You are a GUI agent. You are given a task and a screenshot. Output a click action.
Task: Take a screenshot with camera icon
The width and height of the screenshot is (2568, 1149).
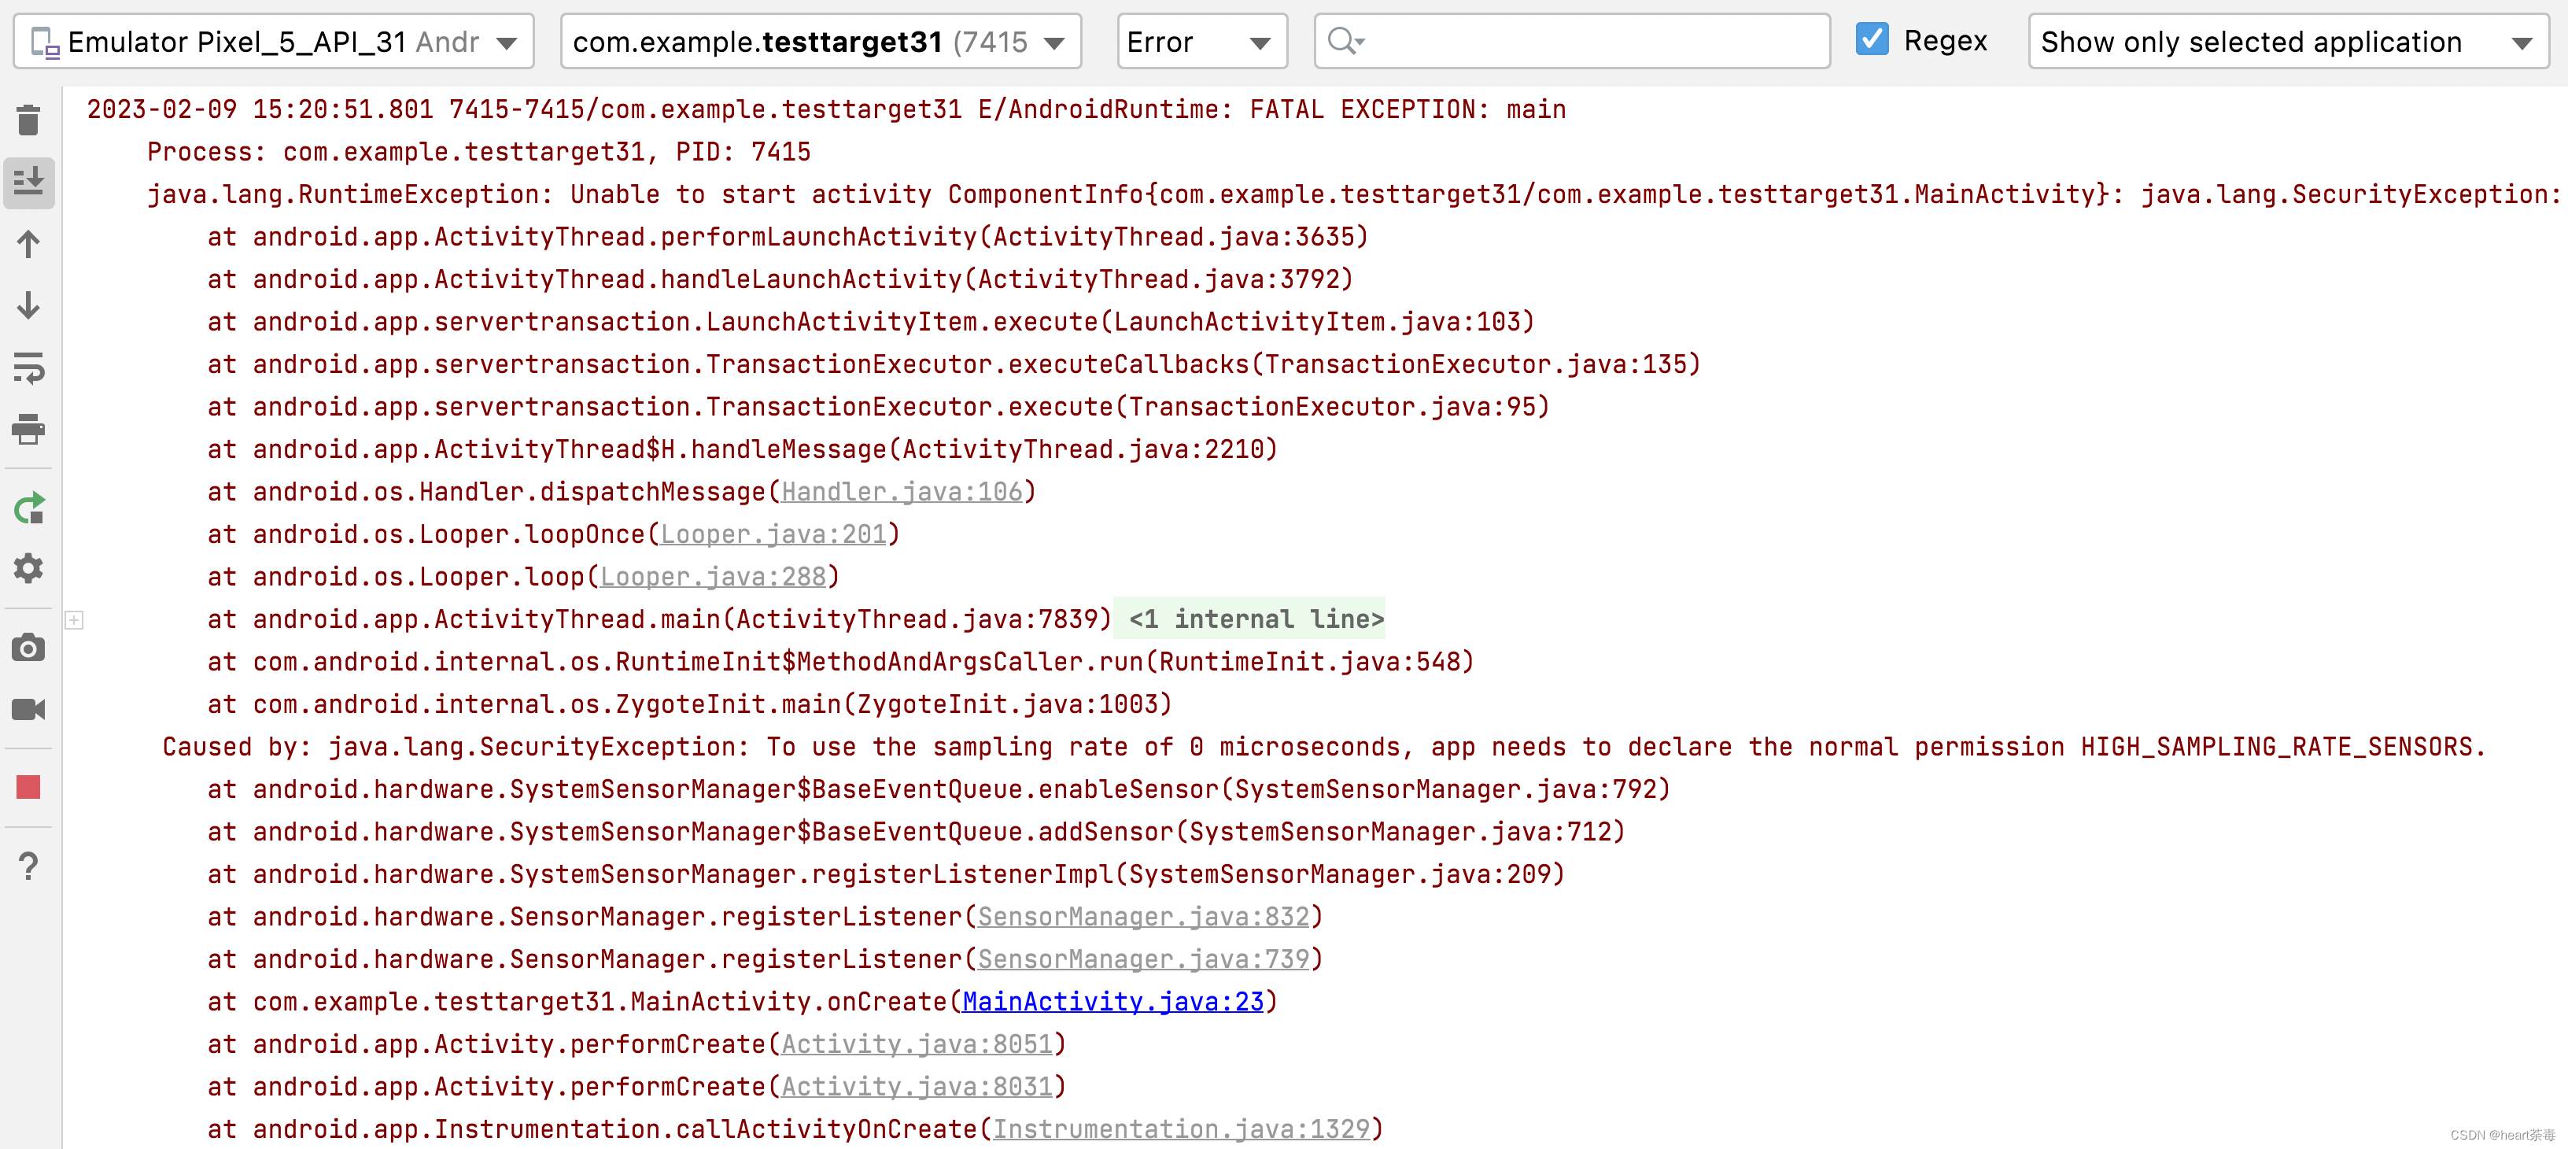click(x=28, y=648)
